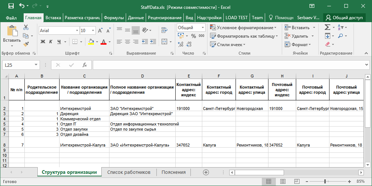Open Формат cells dropdown
The image size is (372, 186).
(298, 45)
